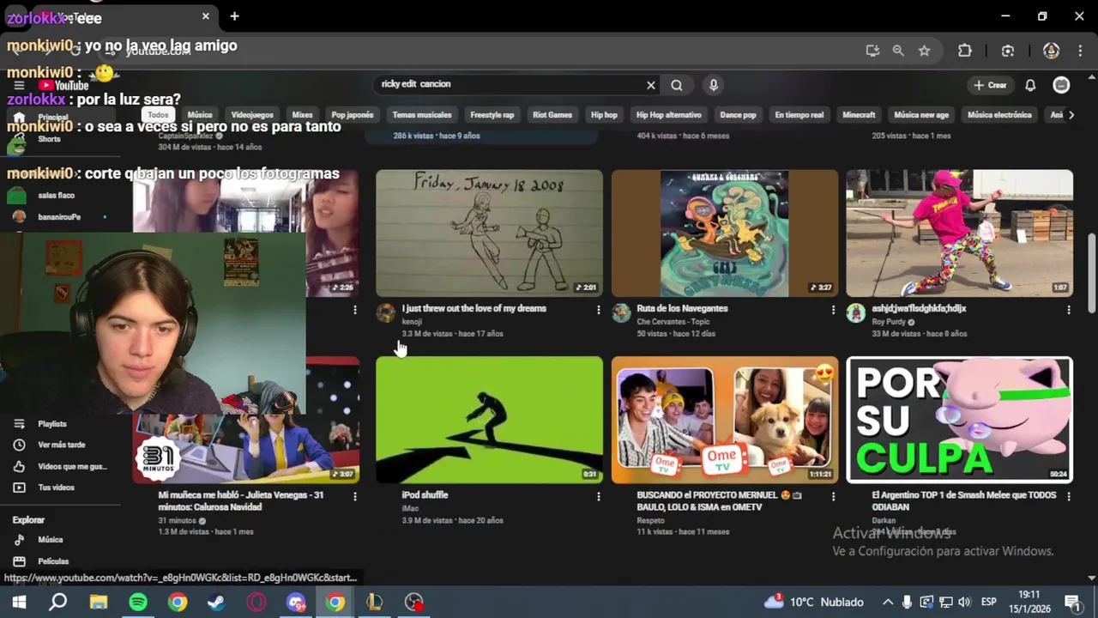Select the Música filter chip
1098x618 pixels.
click(200, 115)
